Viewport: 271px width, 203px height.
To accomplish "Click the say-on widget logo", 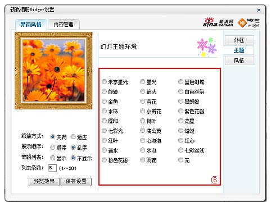I will [249, 23].
